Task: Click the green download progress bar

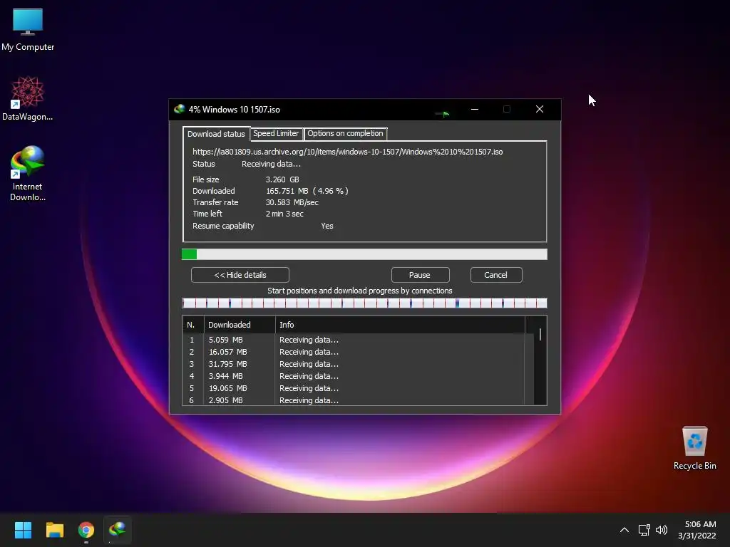Action: click(x=364, y=254)
